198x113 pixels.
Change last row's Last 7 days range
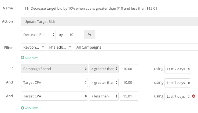[178, 97]
